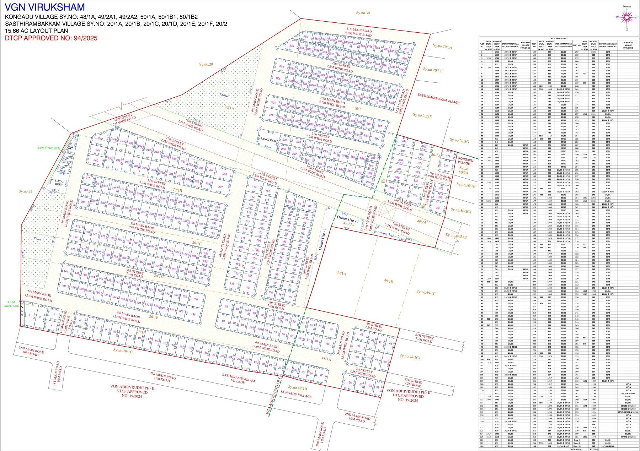Click the Sy.no.50/2B label
The width and height of the screenshot is (640, 451).
point(466,185)
